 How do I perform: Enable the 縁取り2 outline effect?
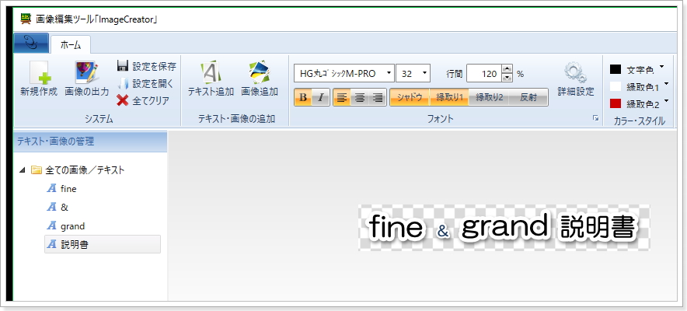coord(489,97)
